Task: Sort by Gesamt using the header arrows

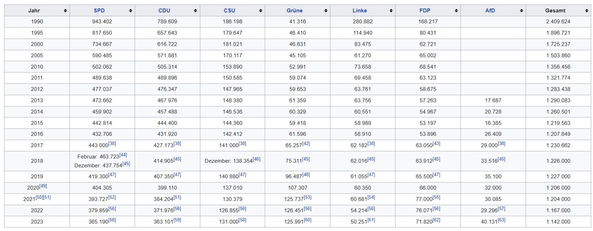Action: point(587,11)
